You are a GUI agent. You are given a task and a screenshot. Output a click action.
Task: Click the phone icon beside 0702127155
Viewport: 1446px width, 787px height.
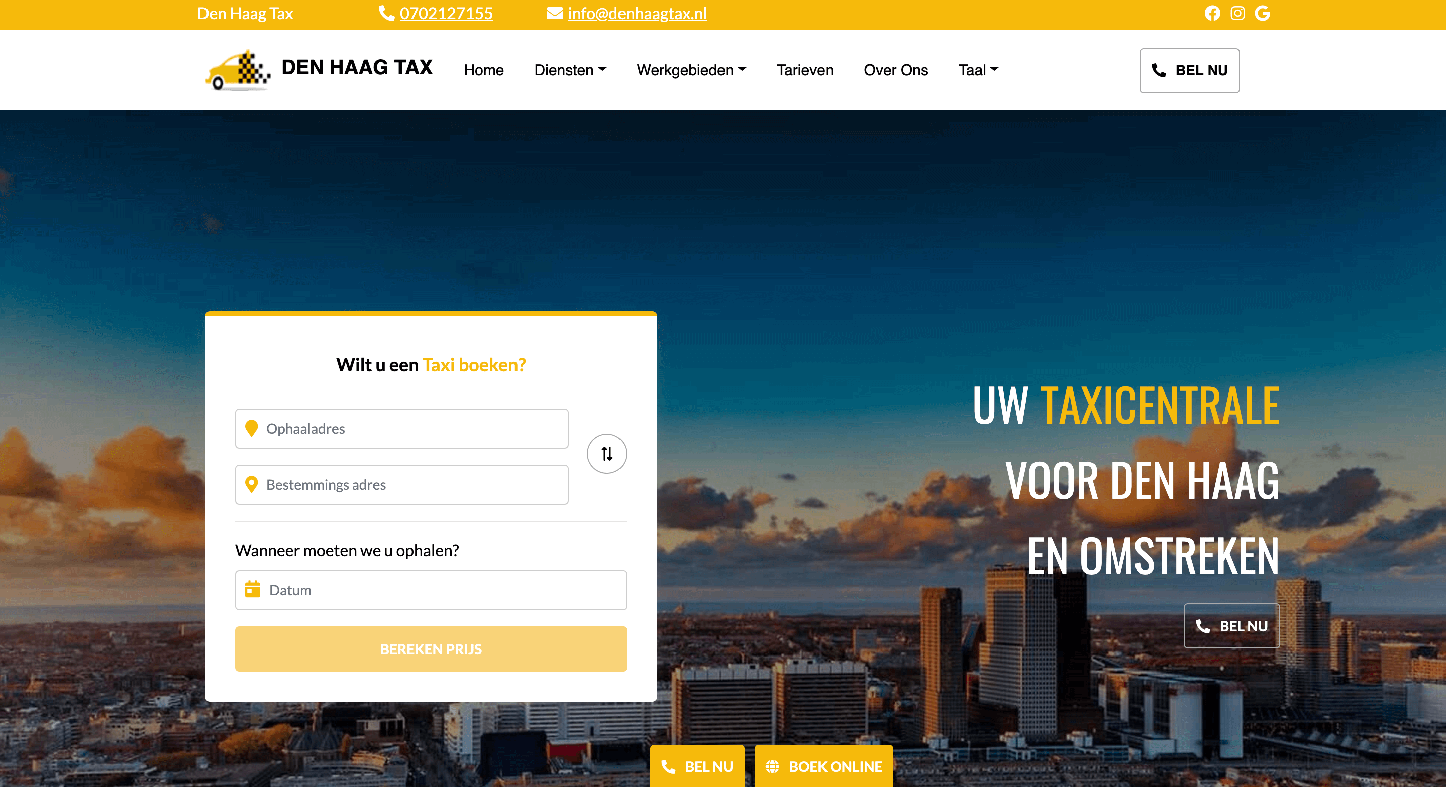386,13
